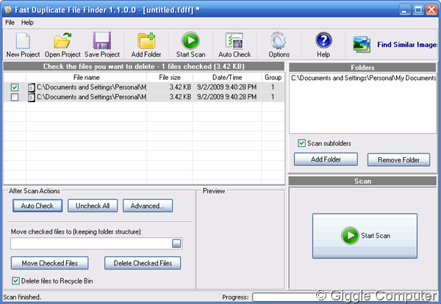Click Add Folder icon in the toolbar

coord(146,41)
